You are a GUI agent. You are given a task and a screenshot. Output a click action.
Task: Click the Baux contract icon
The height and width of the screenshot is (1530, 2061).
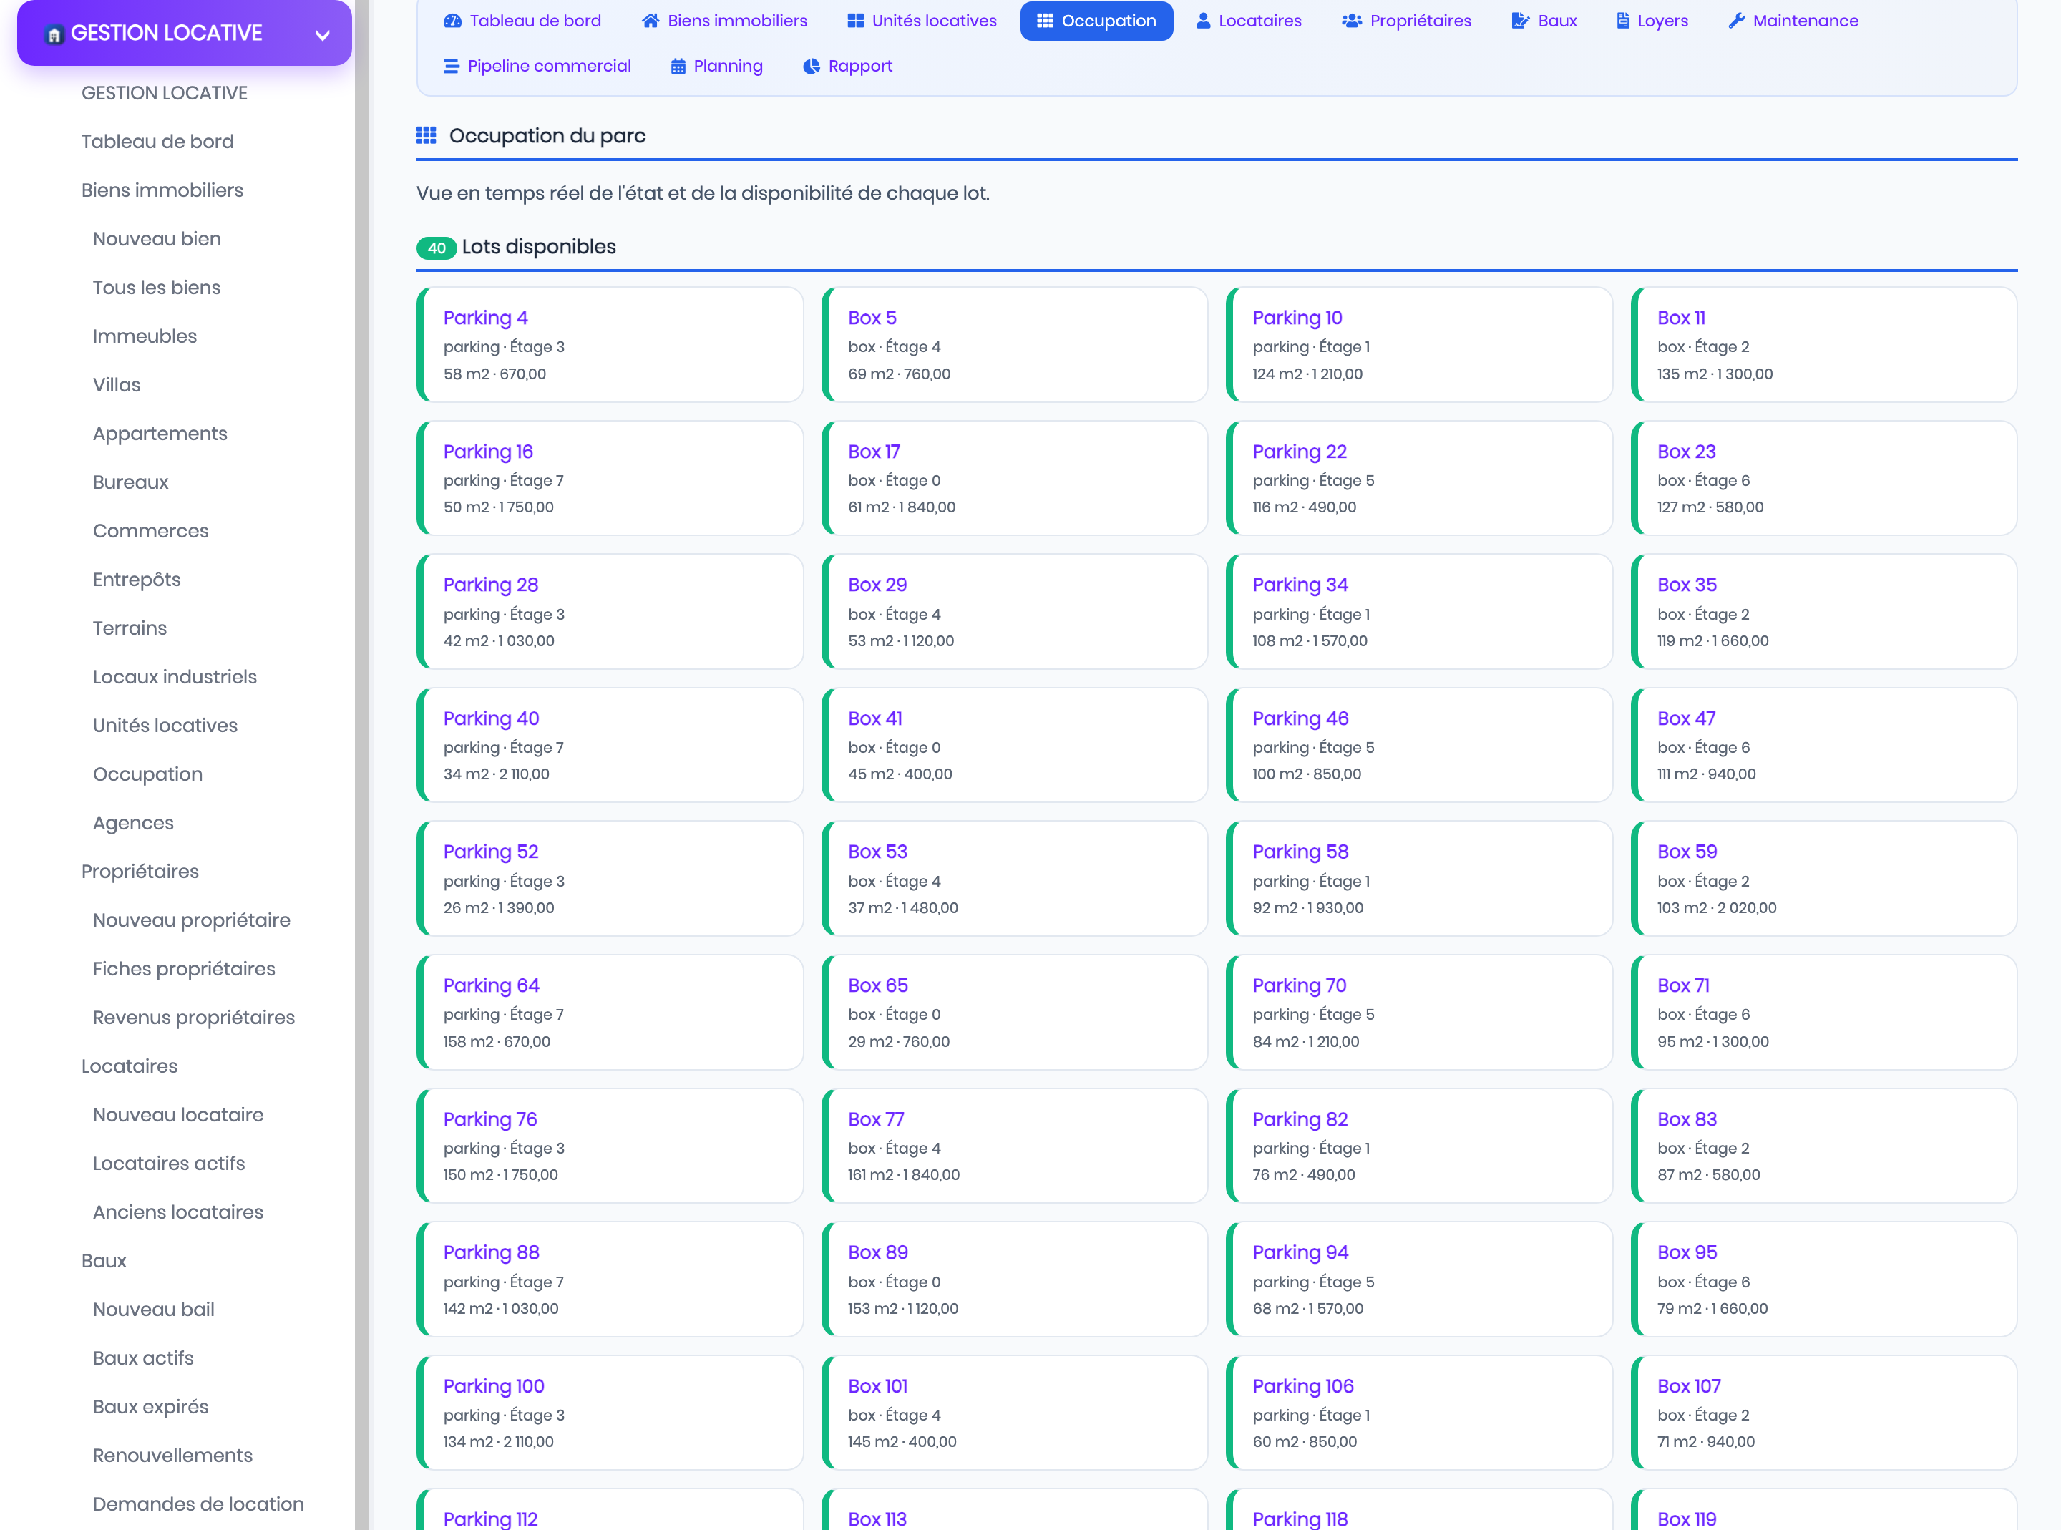pos(1520,20)
